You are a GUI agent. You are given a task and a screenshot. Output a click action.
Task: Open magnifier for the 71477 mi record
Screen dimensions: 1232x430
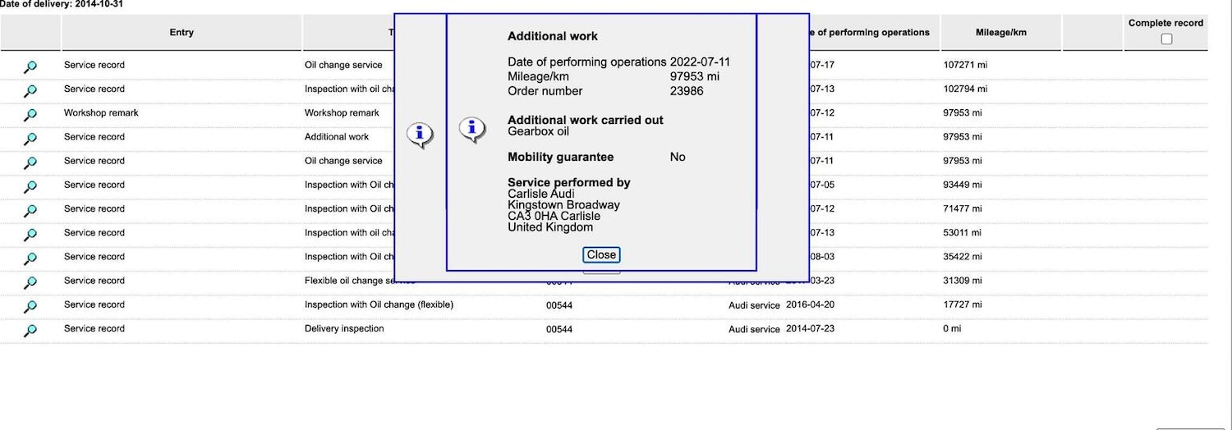[x=30, y=210]
